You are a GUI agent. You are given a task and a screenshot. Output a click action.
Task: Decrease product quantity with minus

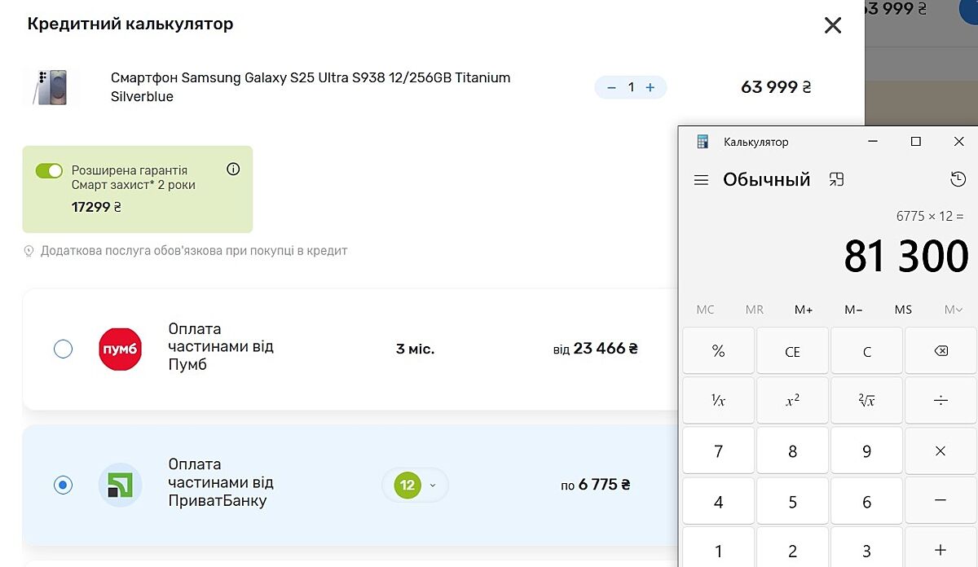click(611, 87)
